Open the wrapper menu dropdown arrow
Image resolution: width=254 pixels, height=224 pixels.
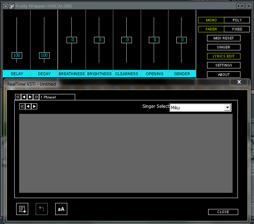tap(6, 6)
